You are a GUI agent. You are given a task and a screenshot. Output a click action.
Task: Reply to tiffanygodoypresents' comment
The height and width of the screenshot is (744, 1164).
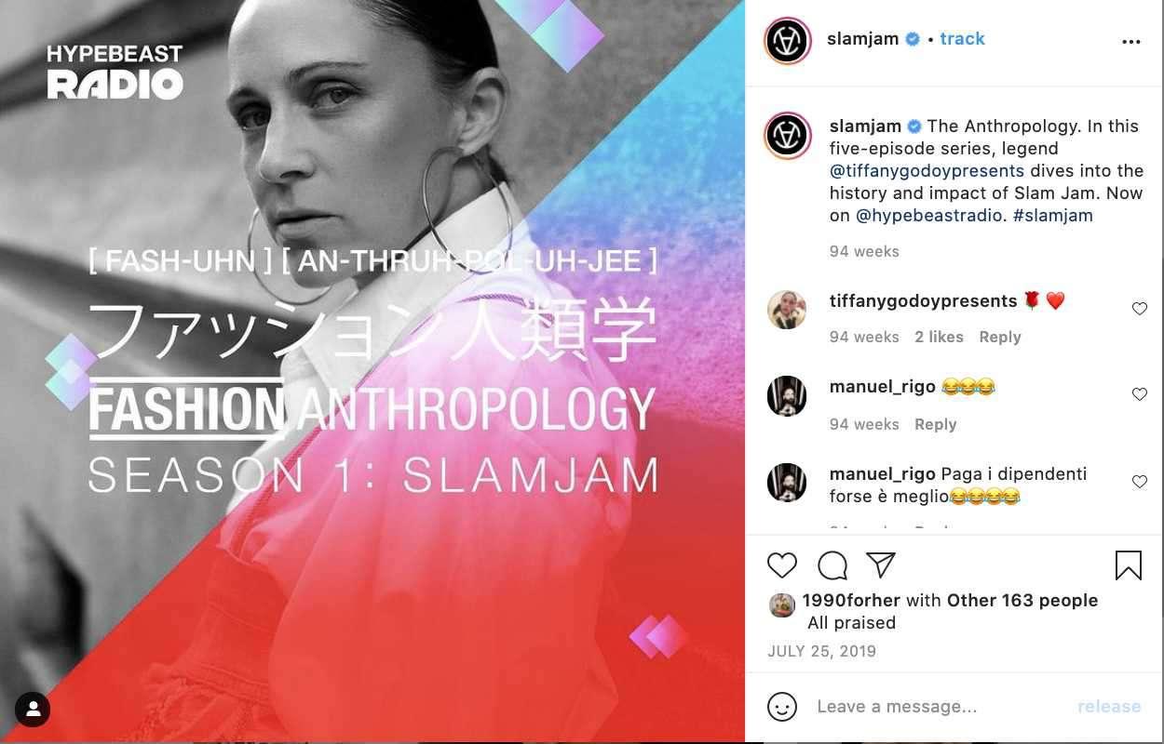point(1000,338)
